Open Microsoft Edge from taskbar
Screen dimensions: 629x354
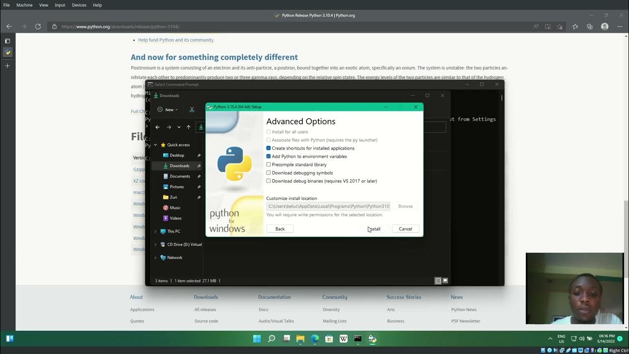[314, 339]
